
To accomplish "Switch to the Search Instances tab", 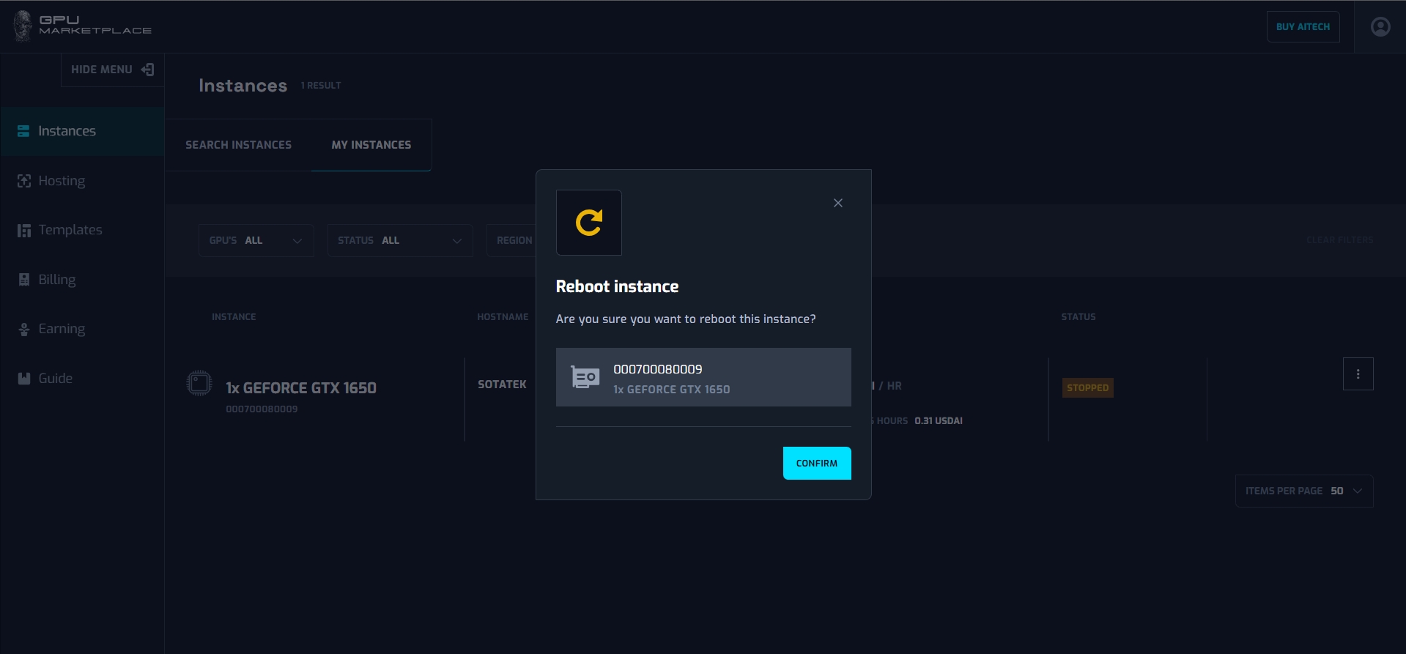I will click(x=238, y=145).
